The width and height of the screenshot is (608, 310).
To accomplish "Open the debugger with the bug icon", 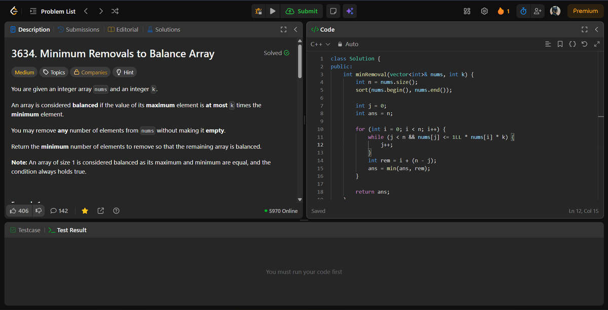I will pos(258,11).
